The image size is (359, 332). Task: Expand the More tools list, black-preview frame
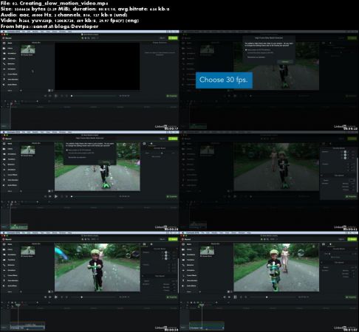coord(10,91)
